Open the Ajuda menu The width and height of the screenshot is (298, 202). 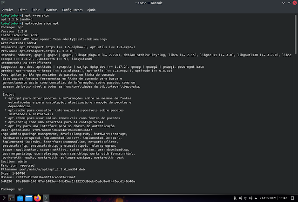[x=91, y=10]
